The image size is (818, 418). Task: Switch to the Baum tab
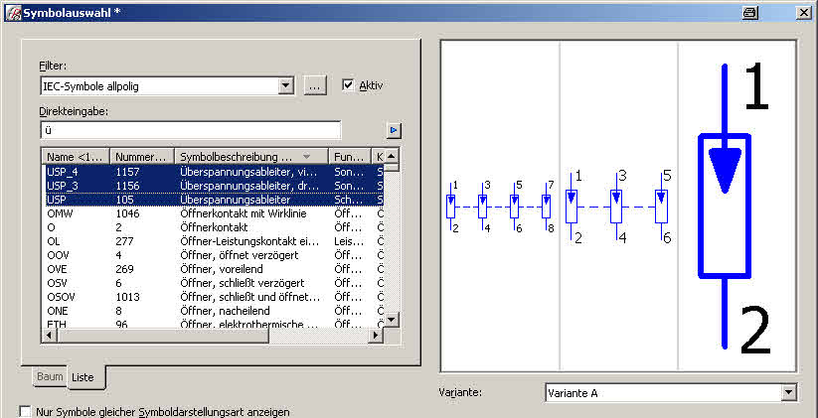pos(50,376)
